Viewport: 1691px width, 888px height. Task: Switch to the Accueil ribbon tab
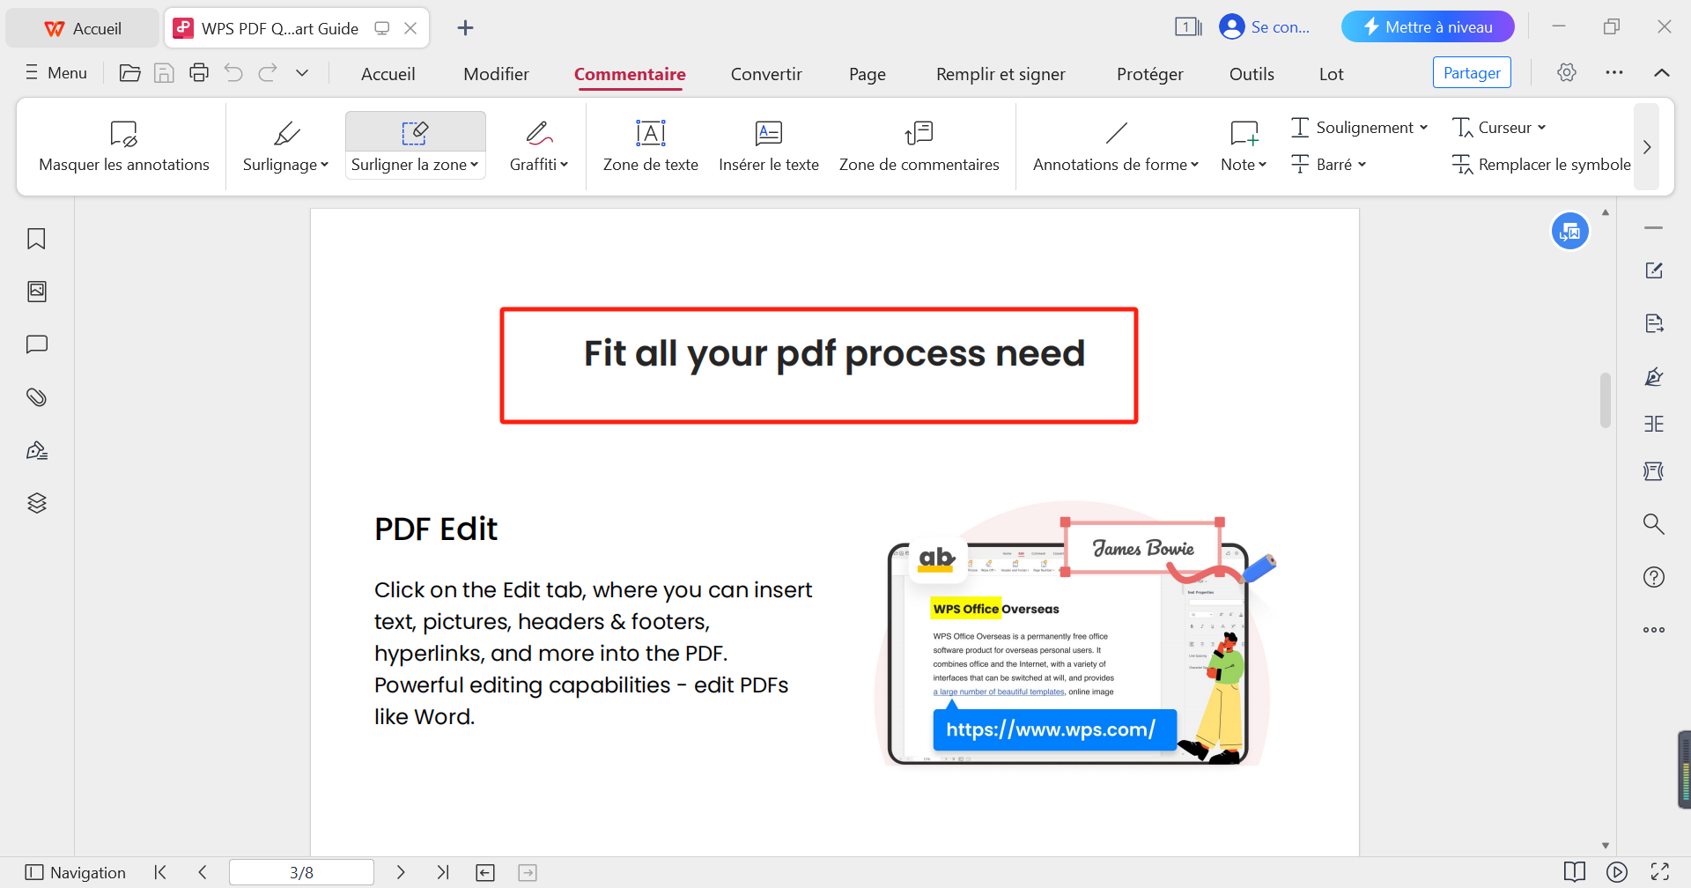(x=388, y=74)
